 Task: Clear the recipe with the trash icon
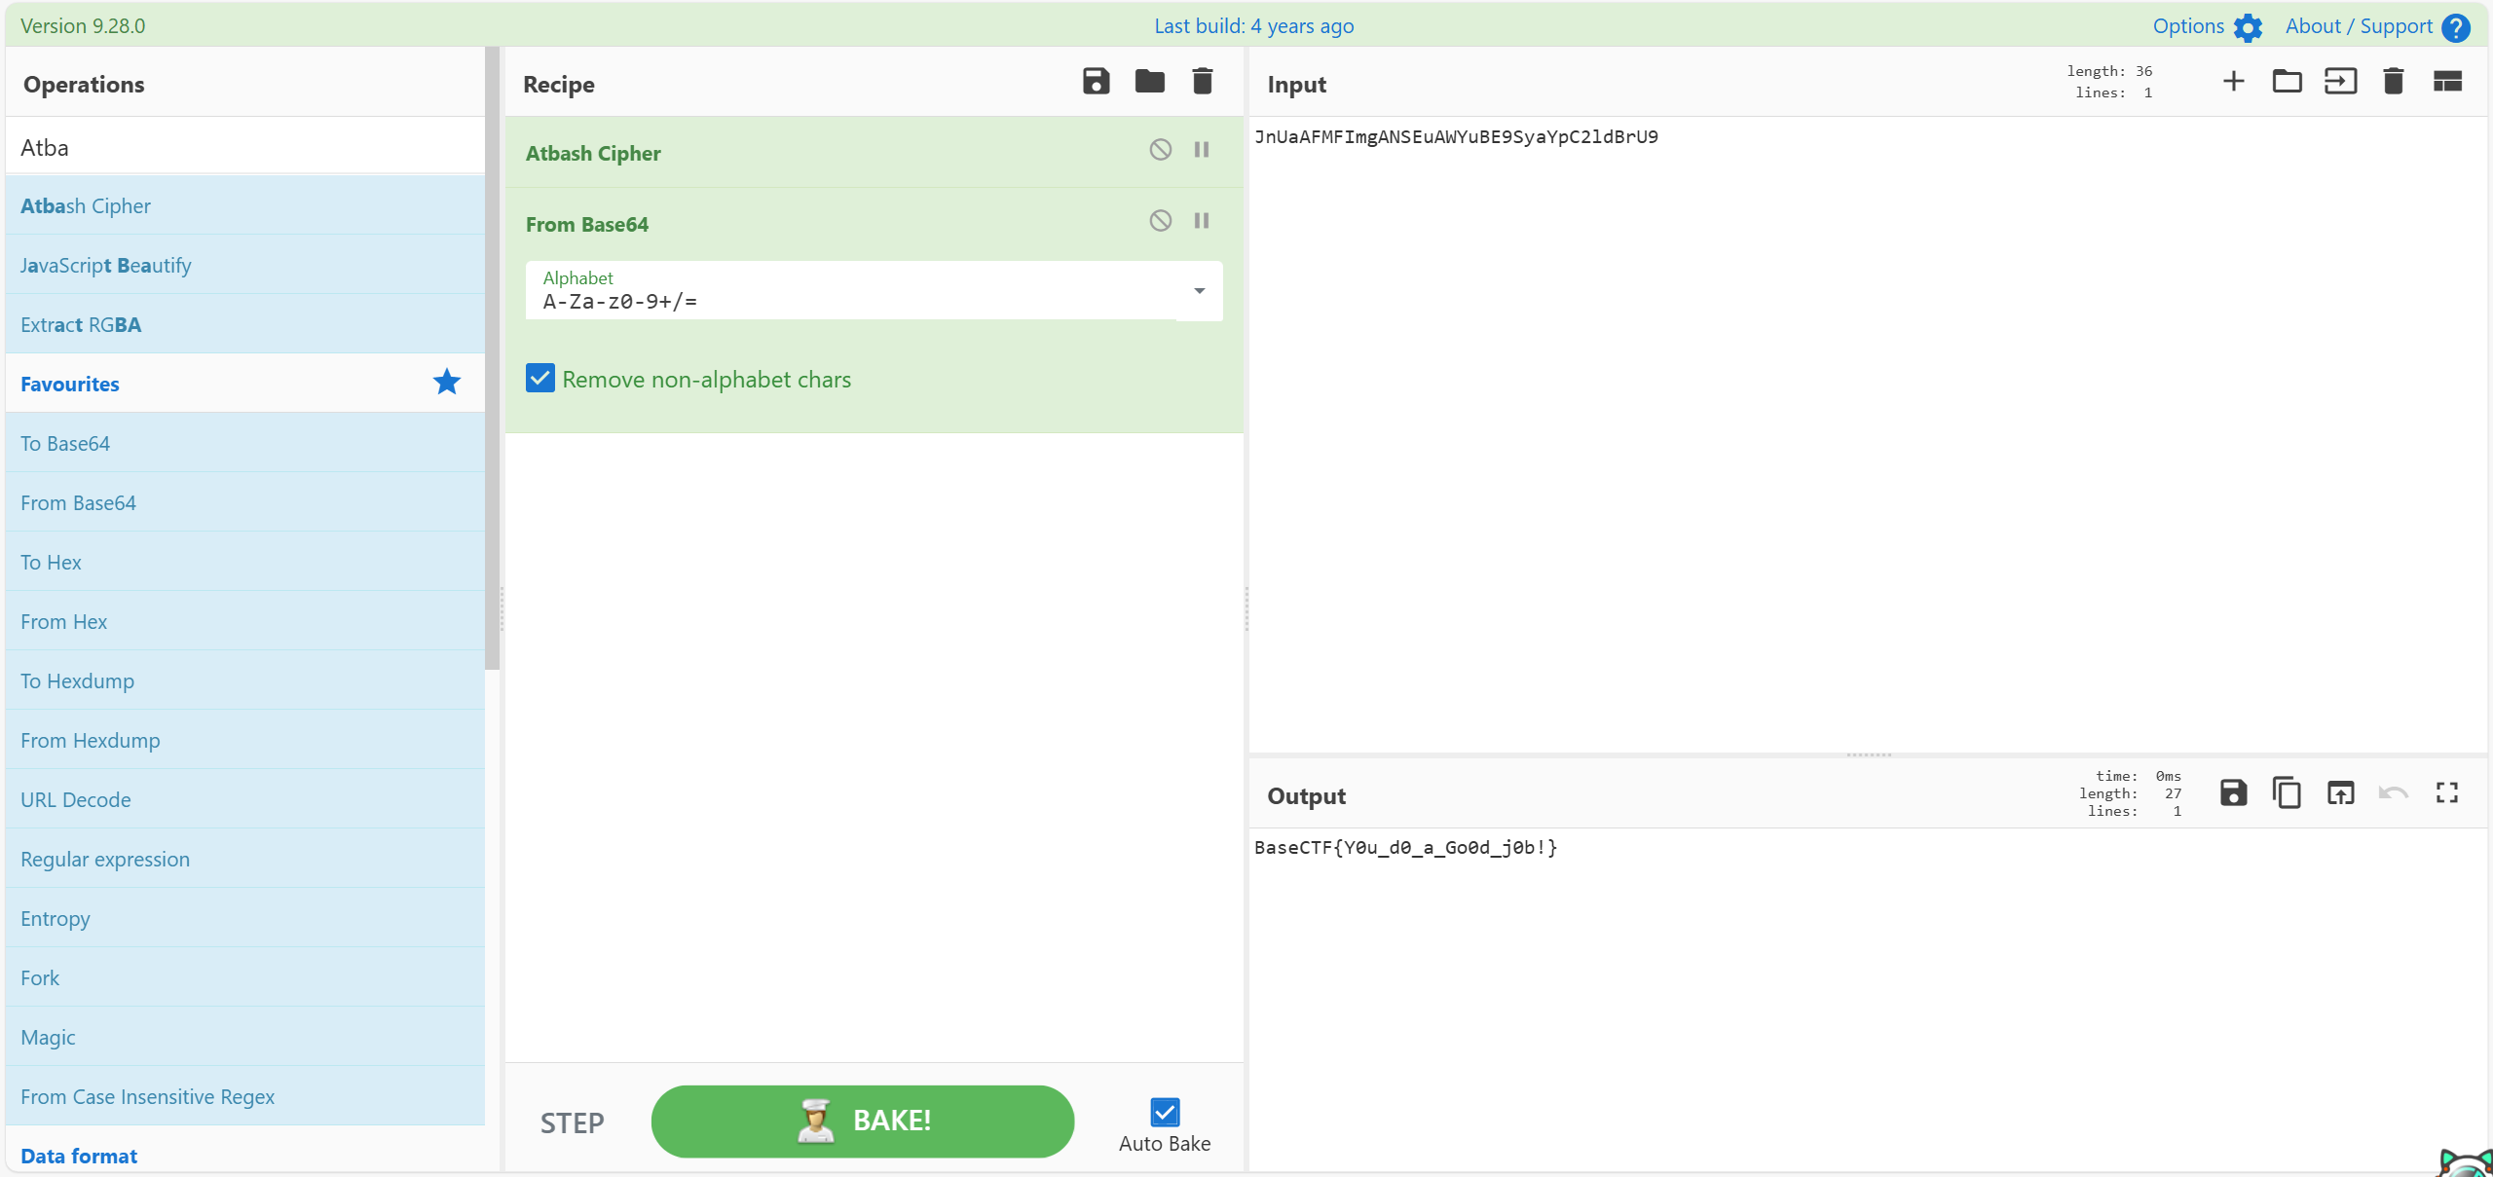(1203, 82)
